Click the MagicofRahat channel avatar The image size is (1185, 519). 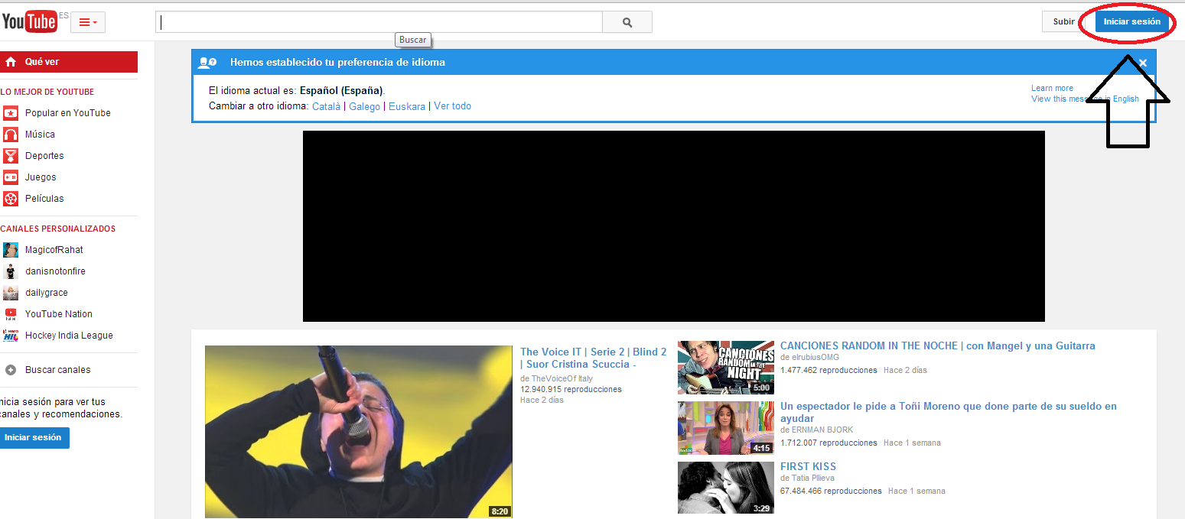click(x=11, y=250)
